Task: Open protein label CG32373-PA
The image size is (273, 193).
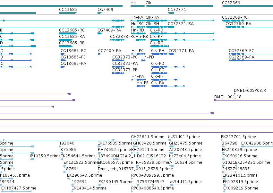Action: click(125, 64)
